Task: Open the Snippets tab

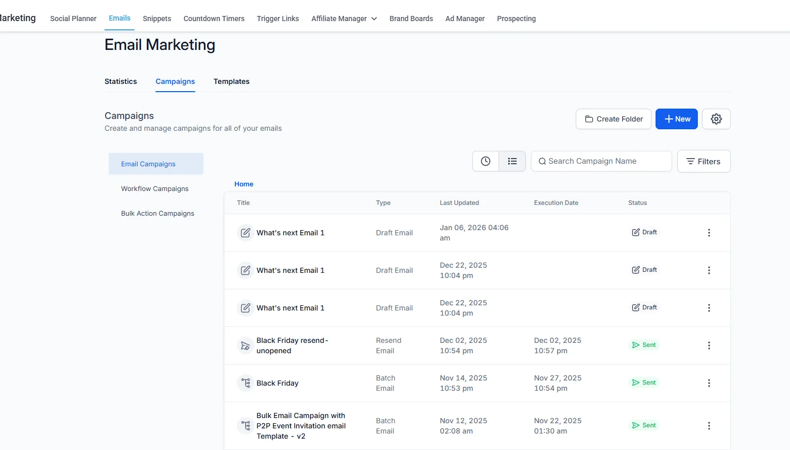Action: tap(157, 19)
